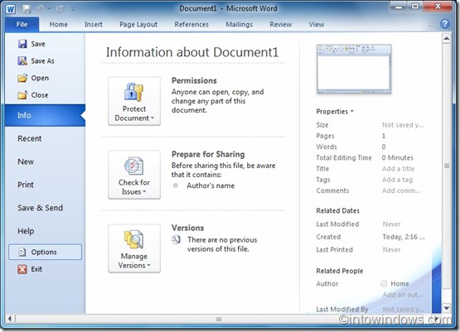The image size is (460, 332).
Task: Expand the Properties dropdown
Action: coord(335,111)
